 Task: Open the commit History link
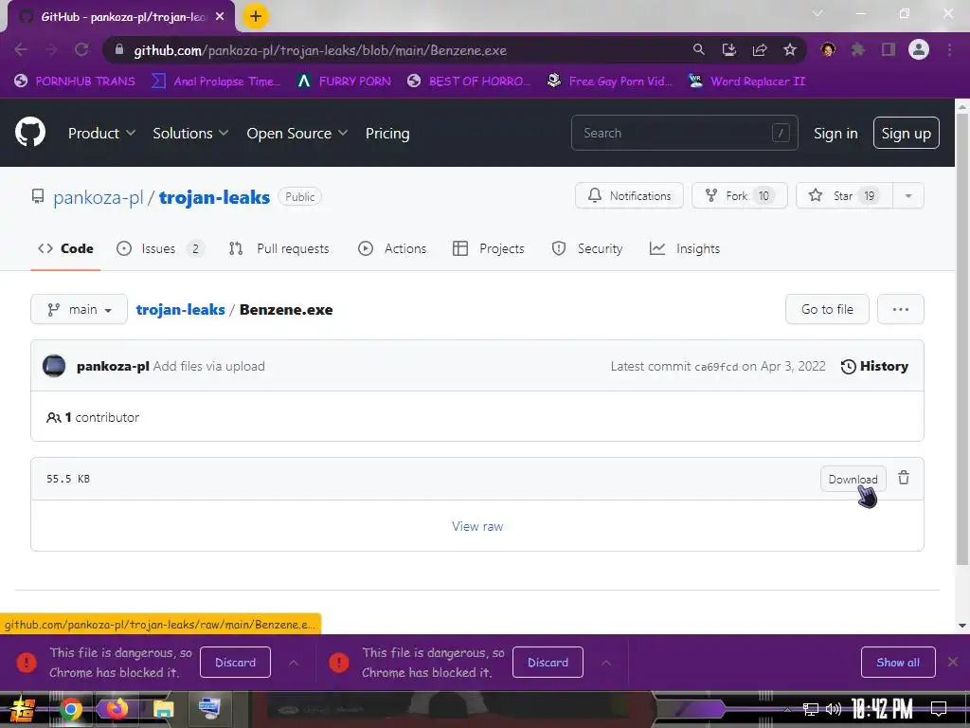(874, 367)
